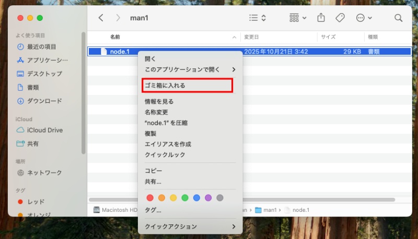Select 情報を見る in context menu
The image size is (418, 239).
coord(159,101)
